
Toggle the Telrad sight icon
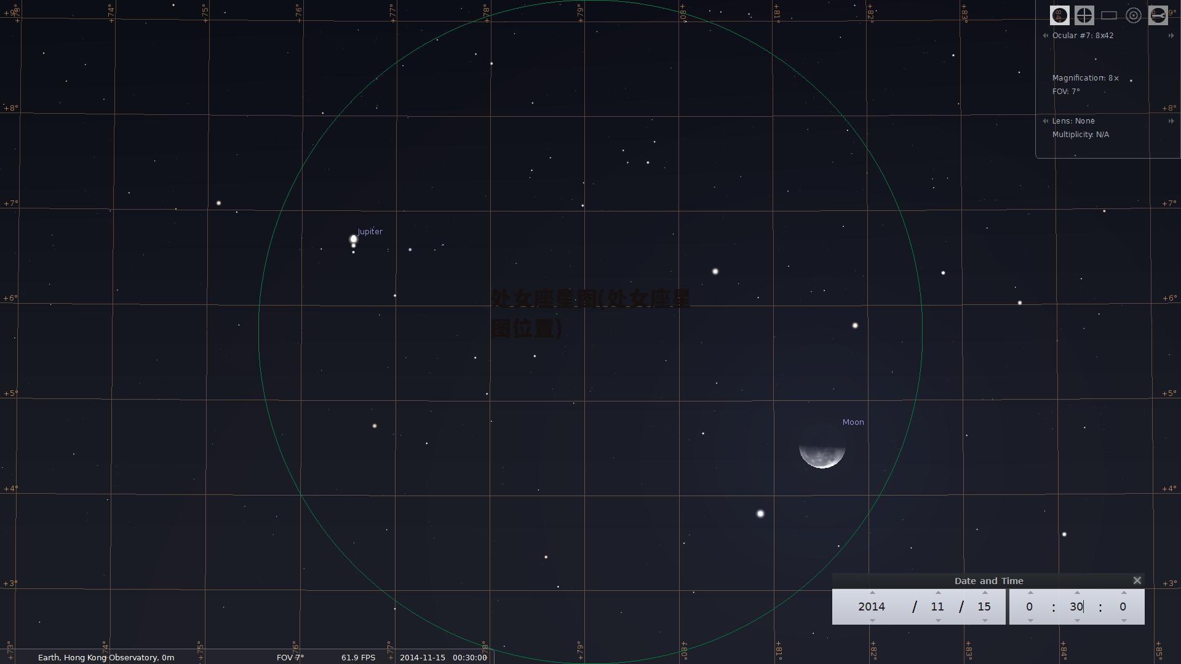pyautogui.click(x=1133, y=15)
